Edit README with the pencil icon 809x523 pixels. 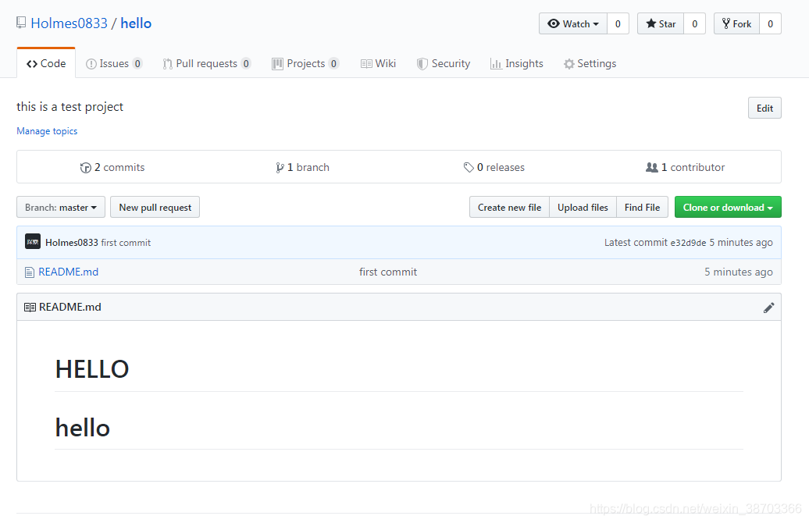point(768,308)
